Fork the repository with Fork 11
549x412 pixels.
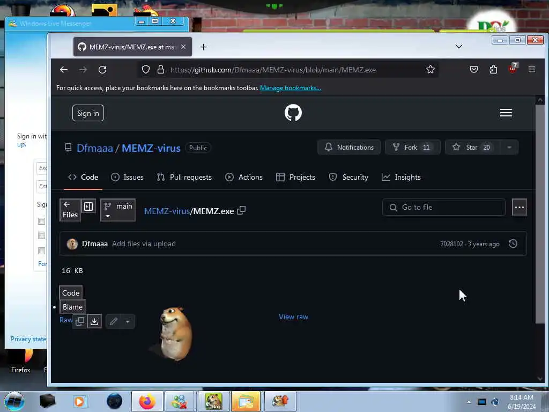pyautogui.click(x=412, y=147)
